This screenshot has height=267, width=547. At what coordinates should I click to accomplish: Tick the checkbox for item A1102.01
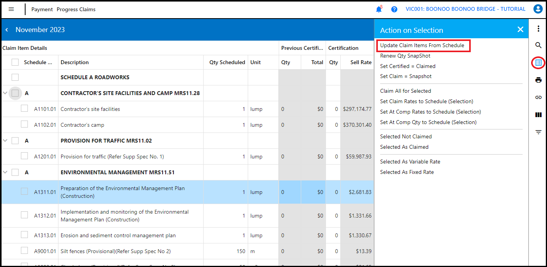24,124
